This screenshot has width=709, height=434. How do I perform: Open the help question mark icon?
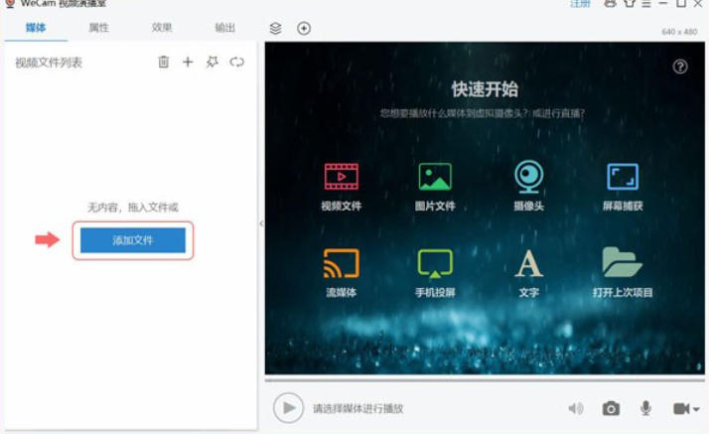(680, 67)
